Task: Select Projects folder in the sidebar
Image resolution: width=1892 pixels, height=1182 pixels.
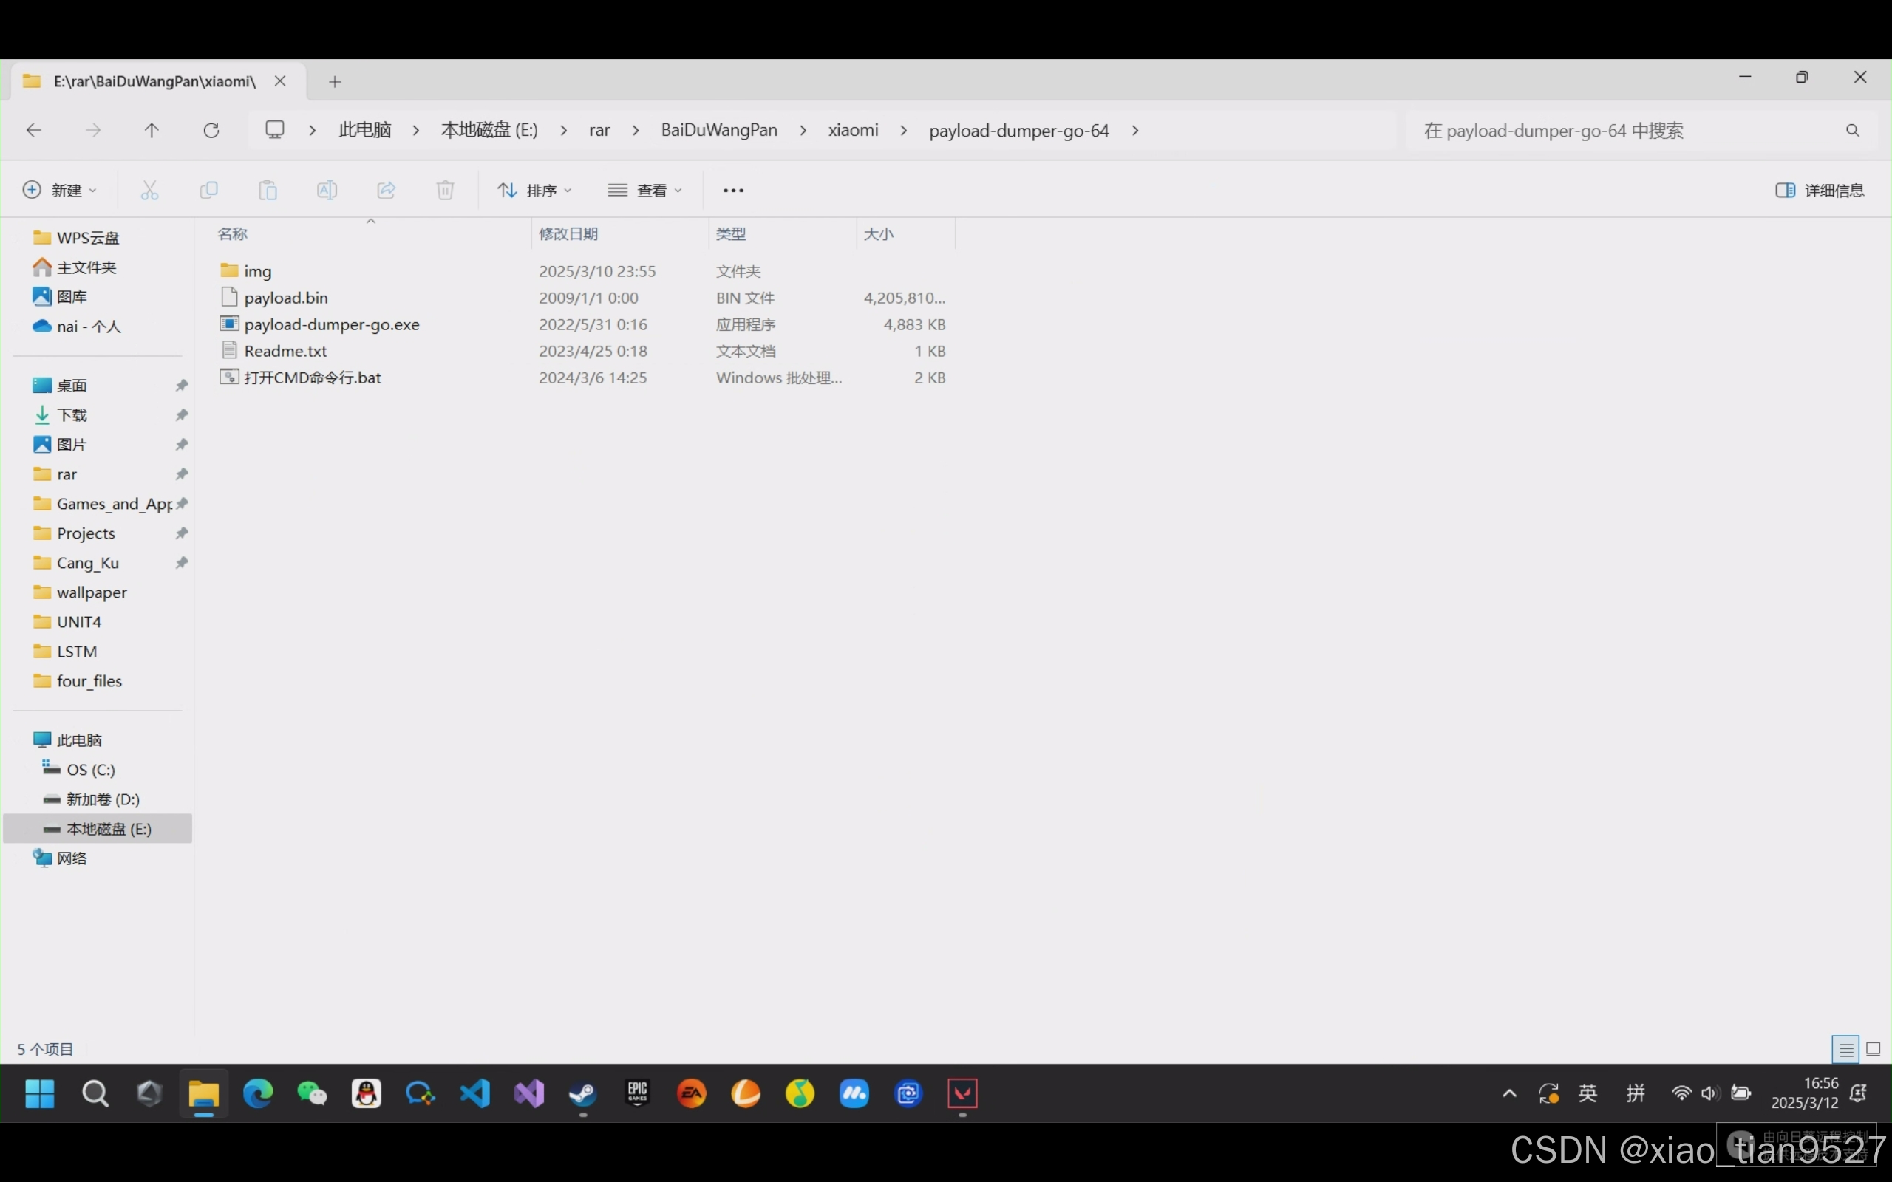Action: click(x=86, y=533)
